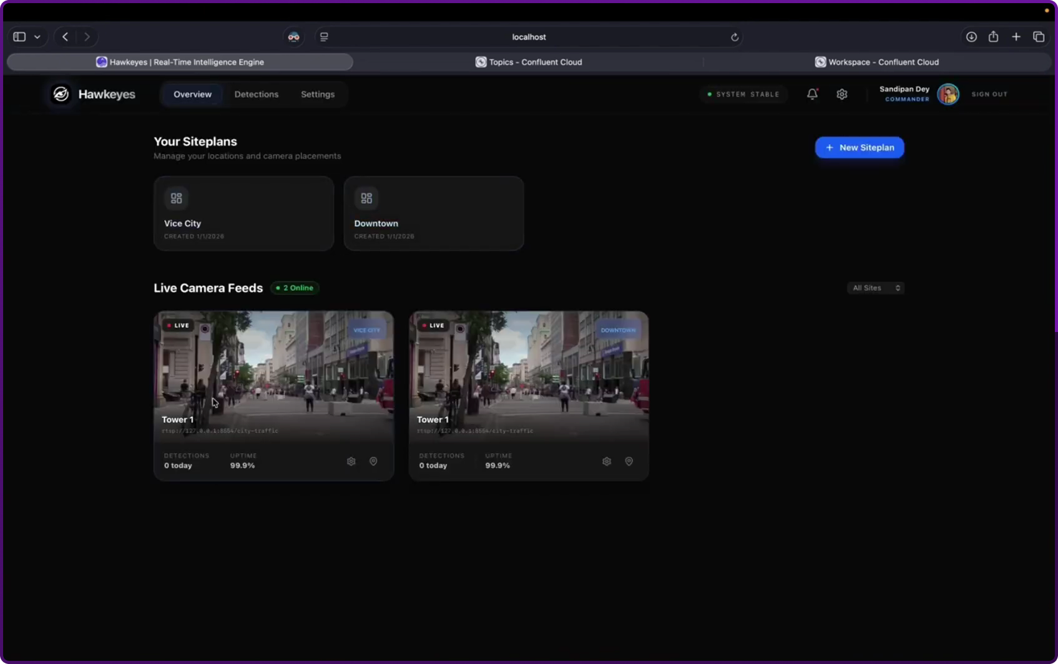Toggle the Safari sidebar
Screen dimensions: 1058x664
click(x=19, y=37)
